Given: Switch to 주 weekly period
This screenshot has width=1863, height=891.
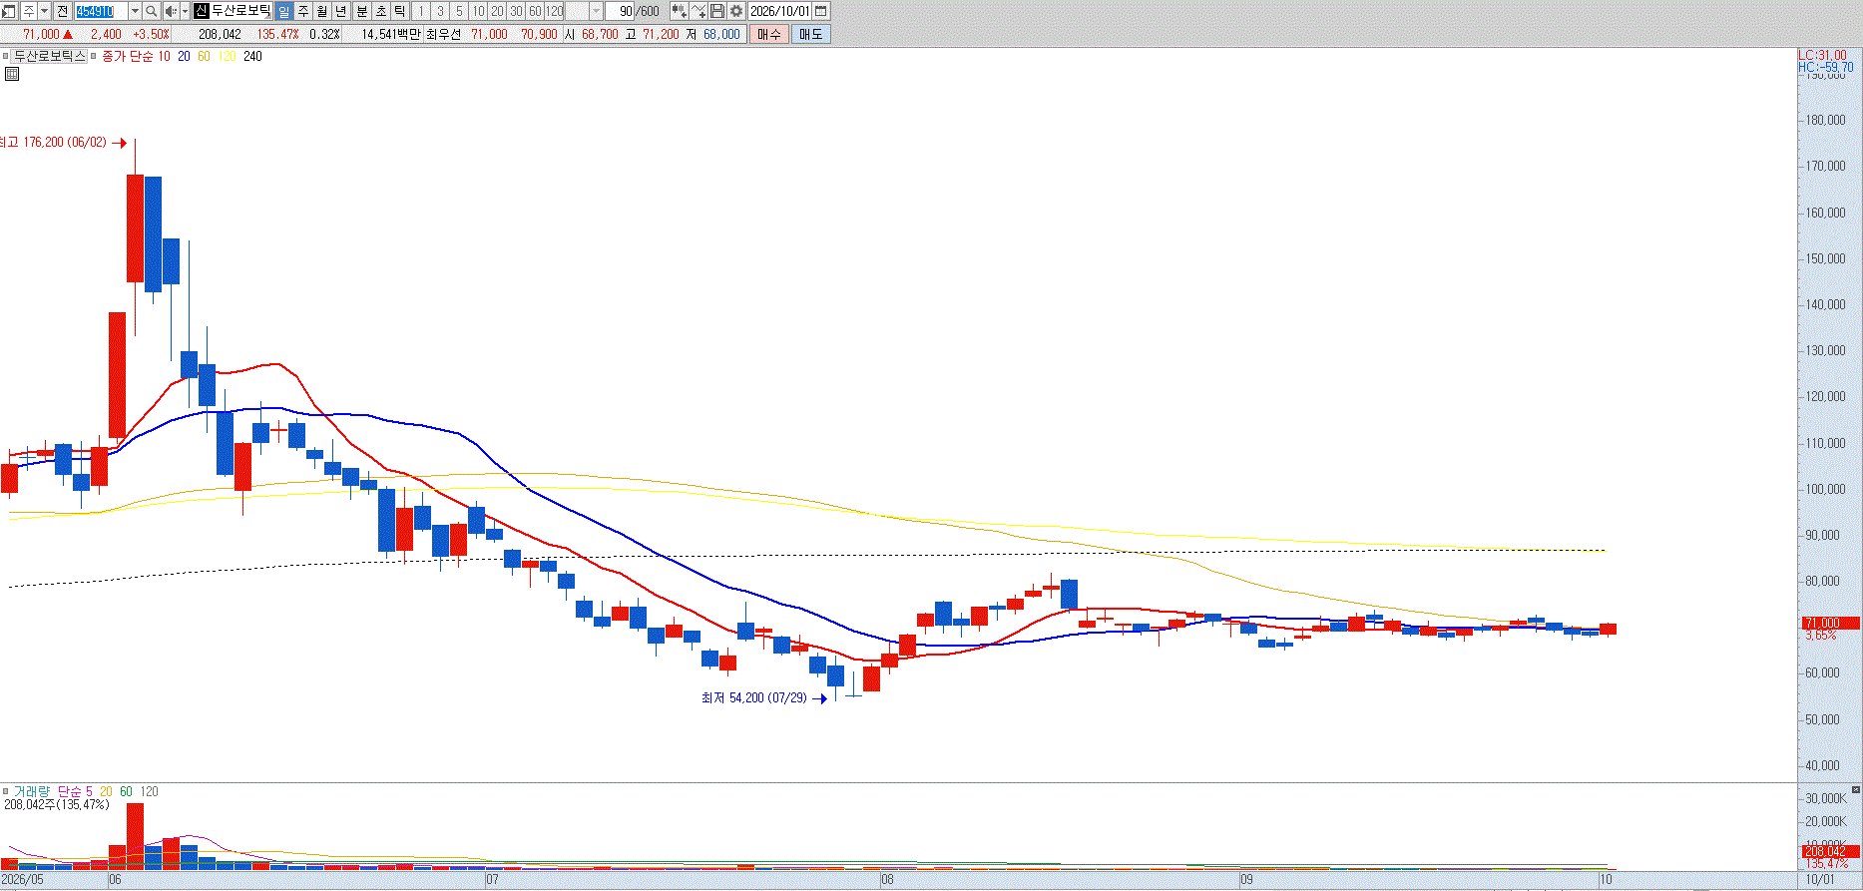Looking at the screenshot, I should click(303, 11).
